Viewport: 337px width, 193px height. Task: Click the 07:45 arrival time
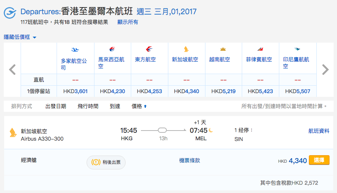coord(199,131)
